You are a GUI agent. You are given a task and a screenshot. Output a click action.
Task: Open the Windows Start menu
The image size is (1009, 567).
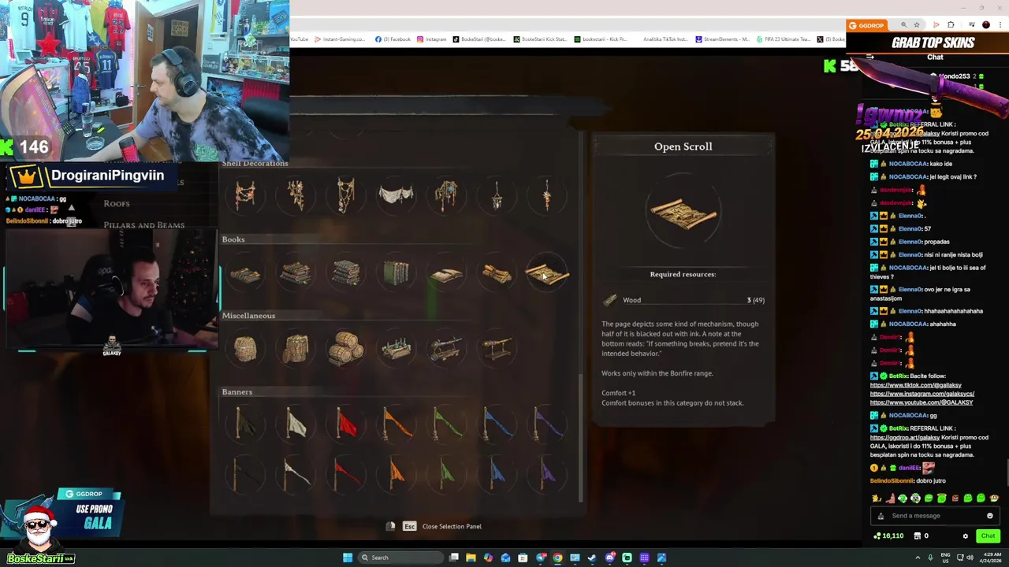pyautogui.click(x=348, y=558)
